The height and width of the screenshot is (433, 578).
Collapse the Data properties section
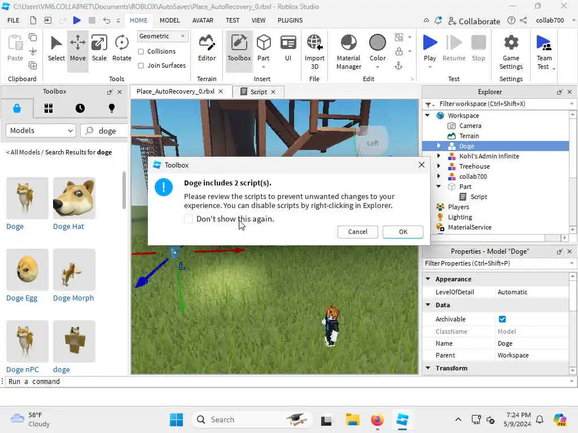click(x=428, y=305)
